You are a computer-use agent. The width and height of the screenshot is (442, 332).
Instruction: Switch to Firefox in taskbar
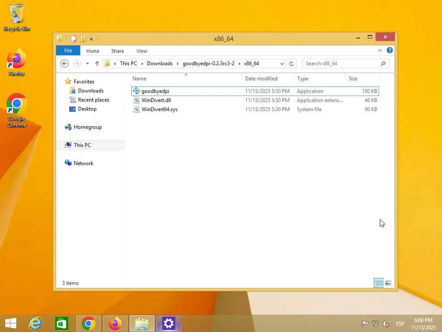click(x=115, y=323)
